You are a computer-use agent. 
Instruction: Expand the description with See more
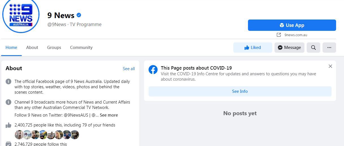click(109, 115)
